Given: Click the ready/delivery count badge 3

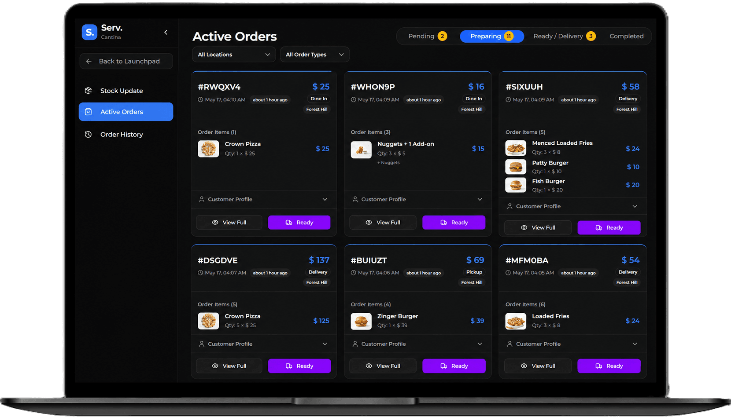Looking at the screenshot, I should coord(591,36).
